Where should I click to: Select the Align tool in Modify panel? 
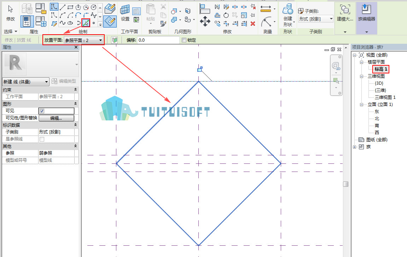(x=205, y=9)
